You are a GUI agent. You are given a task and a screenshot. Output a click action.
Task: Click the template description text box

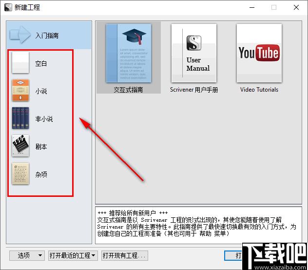198,225
